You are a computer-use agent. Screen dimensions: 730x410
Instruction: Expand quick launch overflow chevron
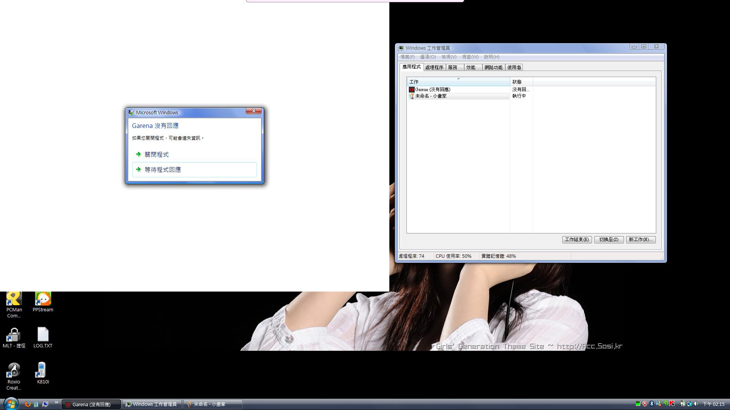pos(57,402)
